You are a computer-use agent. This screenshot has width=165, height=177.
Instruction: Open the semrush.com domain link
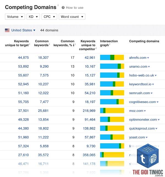[139, 93]
